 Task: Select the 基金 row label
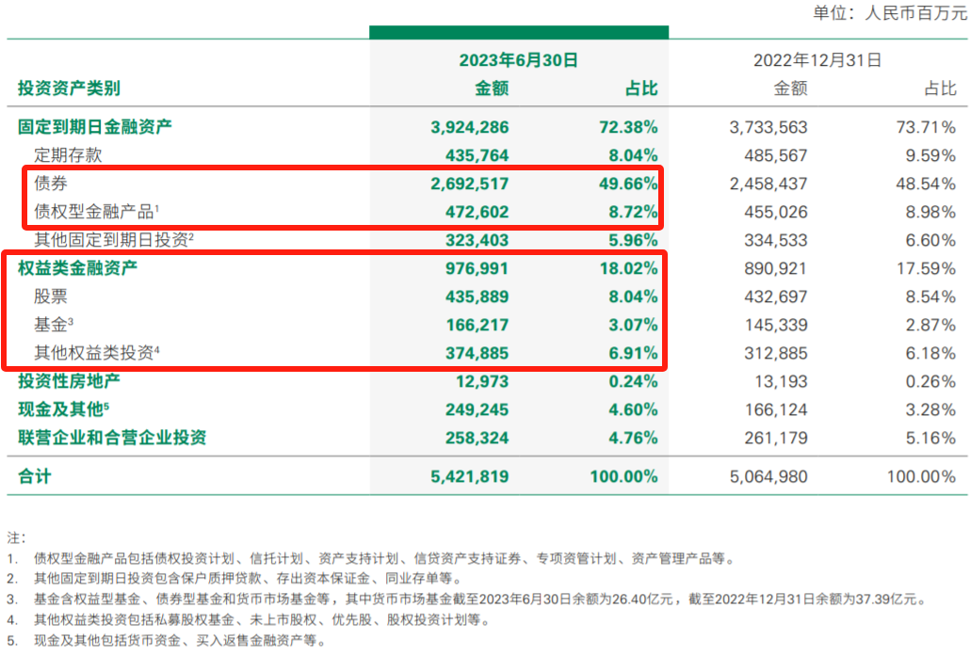[53, 325]
